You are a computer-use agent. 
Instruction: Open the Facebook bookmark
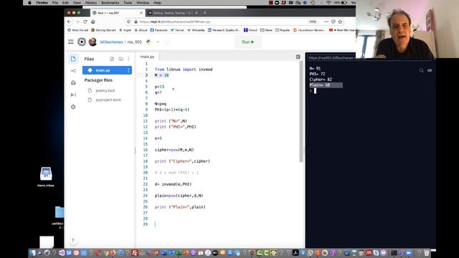(158, 30)
